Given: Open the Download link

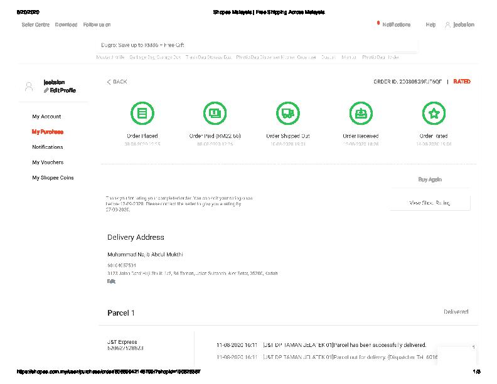Looking at the screenshot, I should click(67, 24).
